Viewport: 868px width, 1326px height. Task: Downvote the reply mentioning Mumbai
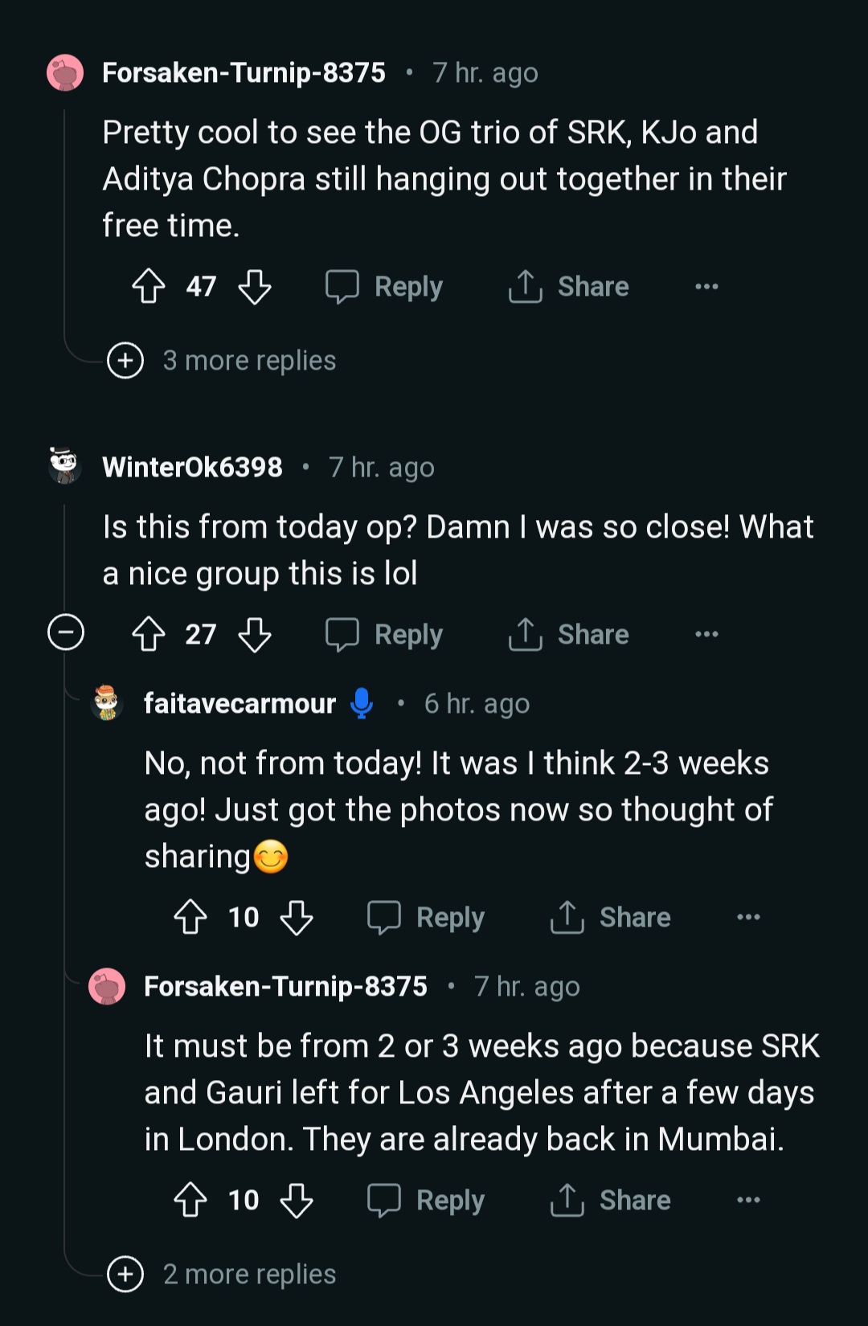click(297, 1201)
